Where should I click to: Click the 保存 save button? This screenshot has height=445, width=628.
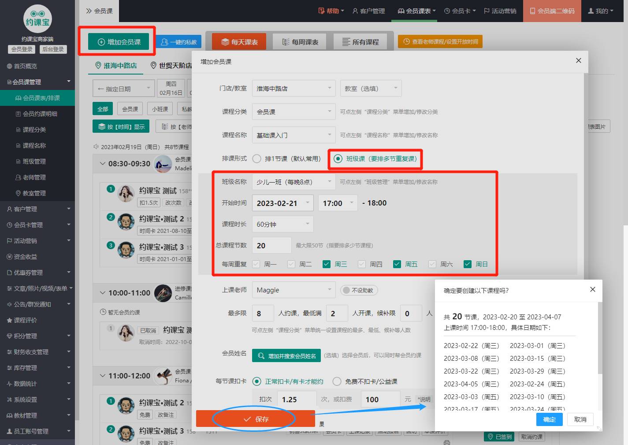click(256, 419)
